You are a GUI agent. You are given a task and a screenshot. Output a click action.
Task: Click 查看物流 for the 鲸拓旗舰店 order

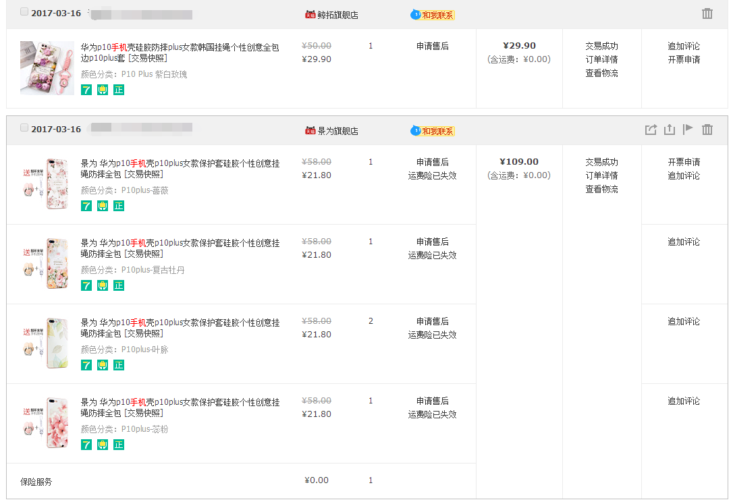click(601, 74)
